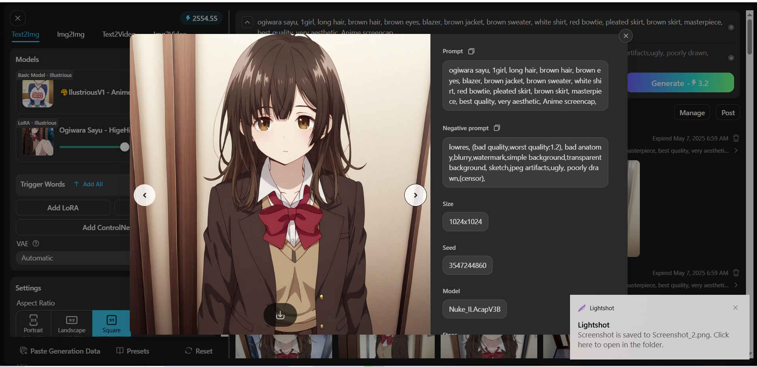Select the IlustriousV1 base model thumbnail

click(38, 94)
